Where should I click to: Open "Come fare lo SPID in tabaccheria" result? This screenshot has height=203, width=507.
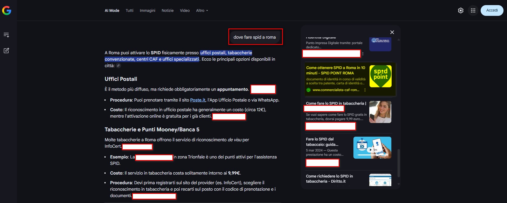coord(336,103)
